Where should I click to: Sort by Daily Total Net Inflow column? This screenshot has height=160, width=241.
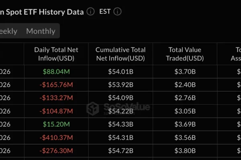[x=56, y=54]
